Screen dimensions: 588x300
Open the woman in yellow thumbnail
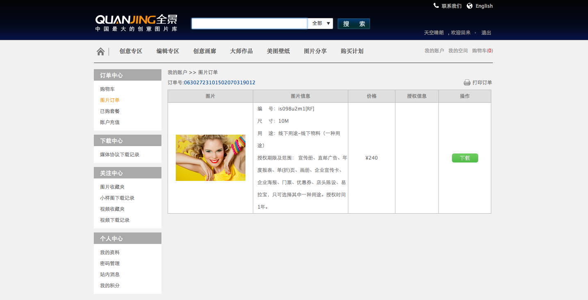pos(211,158)
